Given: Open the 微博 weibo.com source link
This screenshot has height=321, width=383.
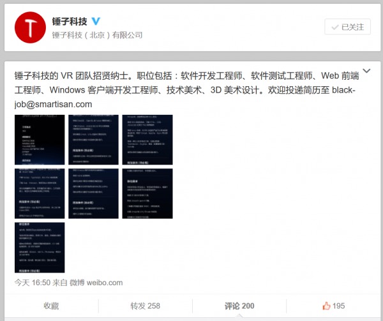Looking at the screenshot, I should pos(96,282).
